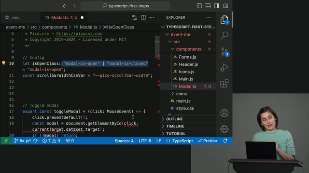The image size is (309, 173).
Task: Click the components breadcrumb
Action: [x=55, y=27]
